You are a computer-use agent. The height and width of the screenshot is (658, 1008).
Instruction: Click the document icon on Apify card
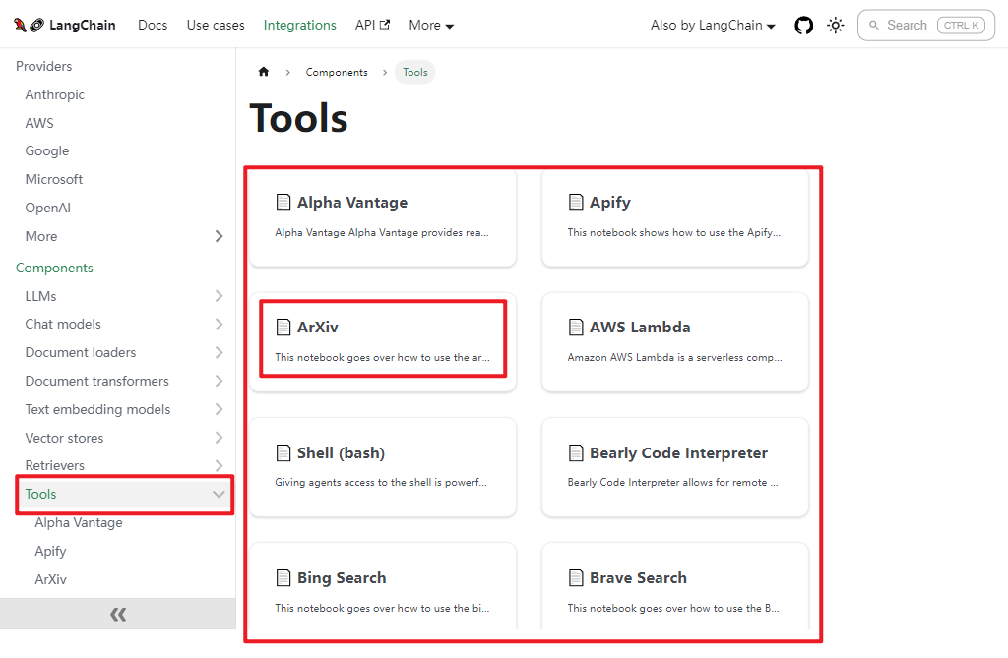(576, 203)
